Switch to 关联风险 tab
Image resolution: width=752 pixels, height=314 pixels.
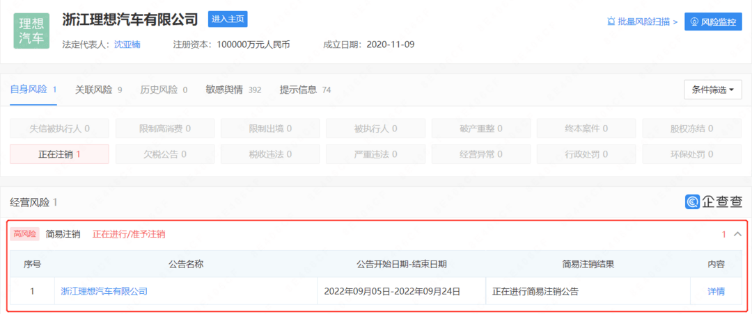point(98,90)
